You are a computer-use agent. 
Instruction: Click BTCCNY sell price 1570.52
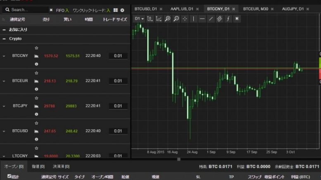click(51, 56)
